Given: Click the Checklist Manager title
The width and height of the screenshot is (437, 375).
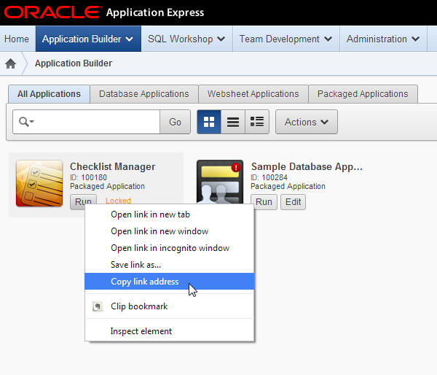Looking at the screenshot, I should 113,166.
